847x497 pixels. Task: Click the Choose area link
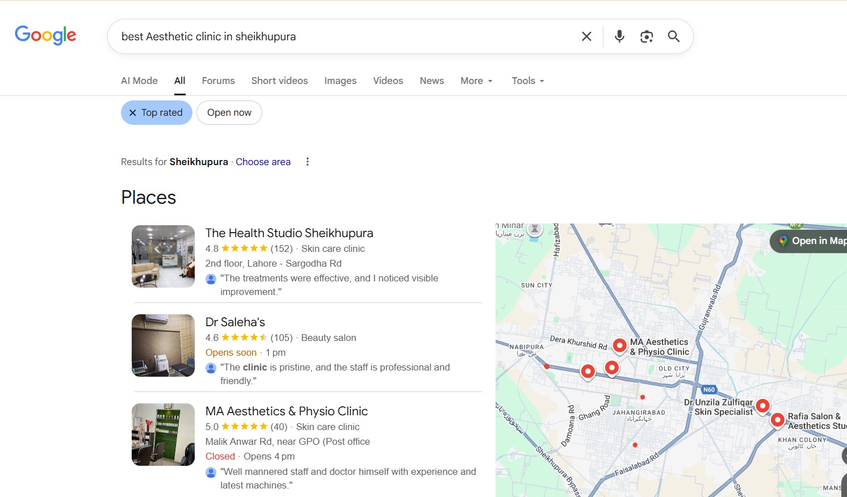[263, 162]
